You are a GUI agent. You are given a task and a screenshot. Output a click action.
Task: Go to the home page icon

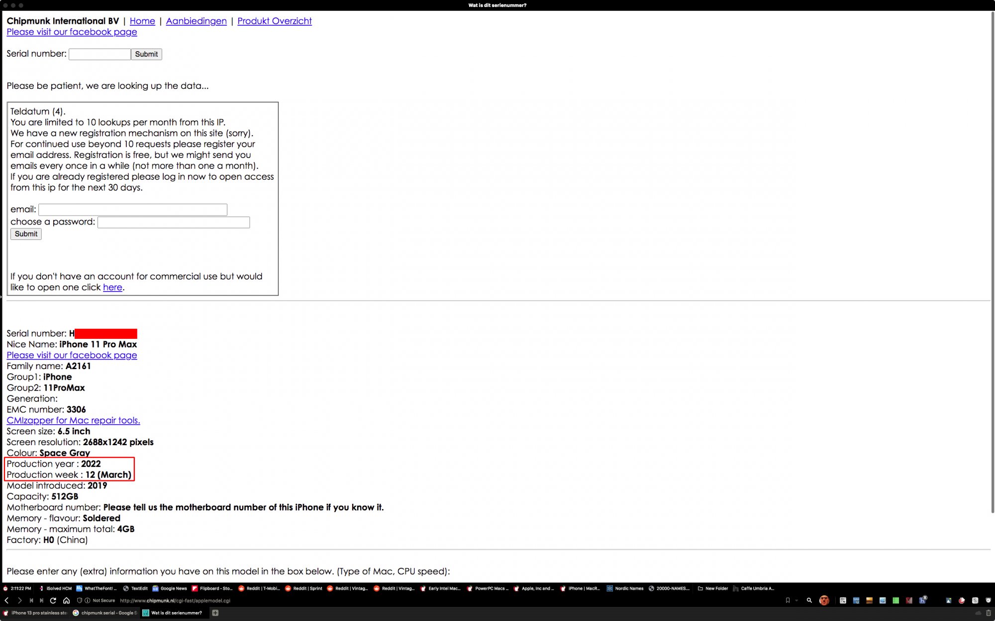66,601
